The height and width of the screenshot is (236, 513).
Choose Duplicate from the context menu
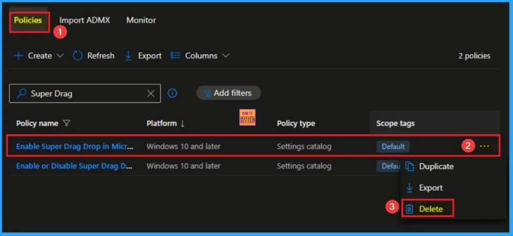(x=436, y=166)
